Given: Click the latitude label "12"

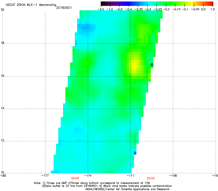Looking at the screenshot, I should coord(2,140).
